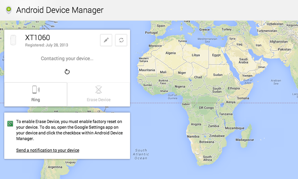This screenshot has width=298, height=179.
Task: Click the Android Device Manager logo pin
Action: point(9,9)
